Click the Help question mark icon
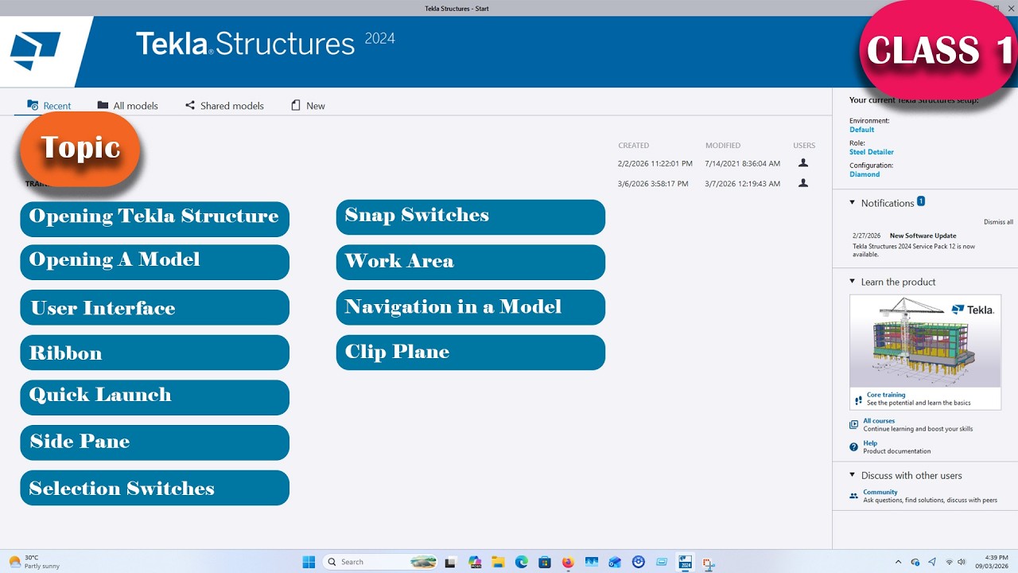Viewport: 1018px width, 573px height. (853, 447)
